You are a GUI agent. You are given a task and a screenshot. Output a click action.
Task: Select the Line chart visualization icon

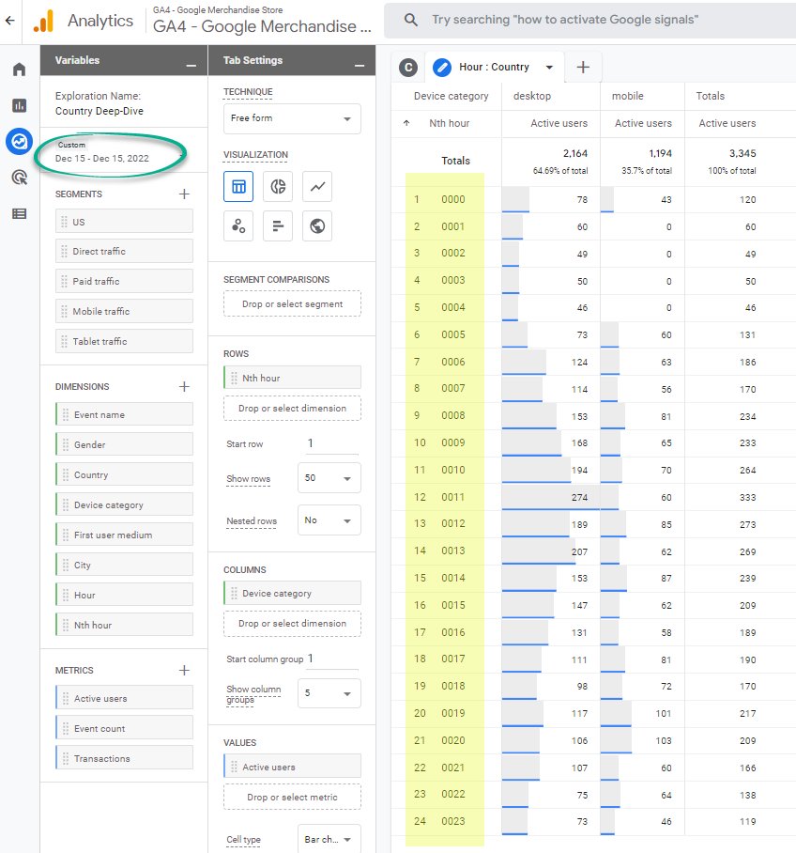click(317, 187)
